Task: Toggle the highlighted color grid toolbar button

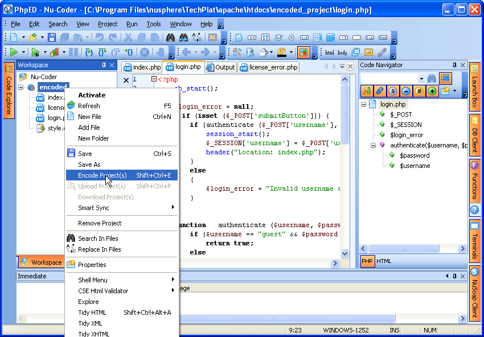Action: 303,52
